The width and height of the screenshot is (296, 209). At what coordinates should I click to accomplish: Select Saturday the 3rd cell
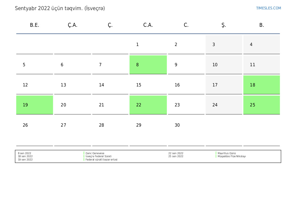(x=224, y=45)
